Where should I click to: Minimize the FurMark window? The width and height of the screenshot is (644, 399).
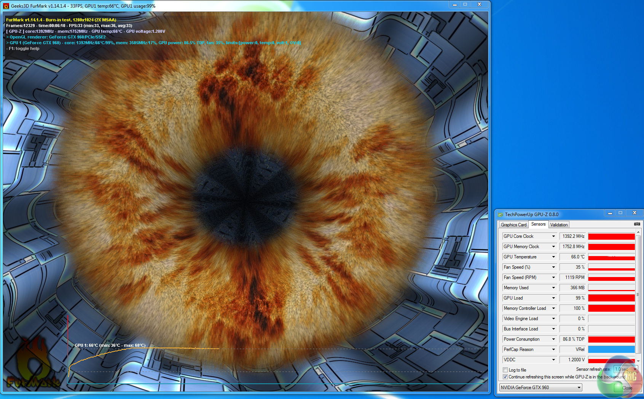tap(454, 5)
